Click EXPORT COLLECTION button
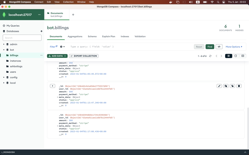 (x=84, y=56)
